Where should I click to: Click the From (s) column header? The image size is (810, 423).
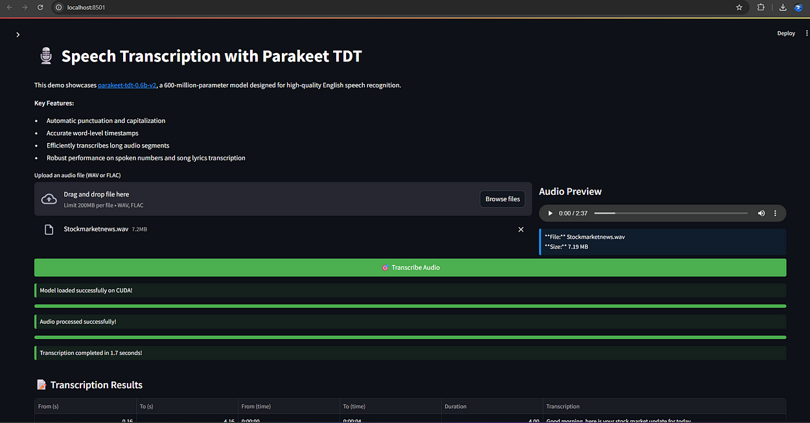point(86,406)
